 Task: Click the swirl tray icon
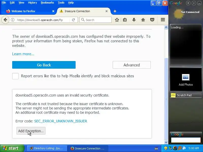[x=175, y=148]
